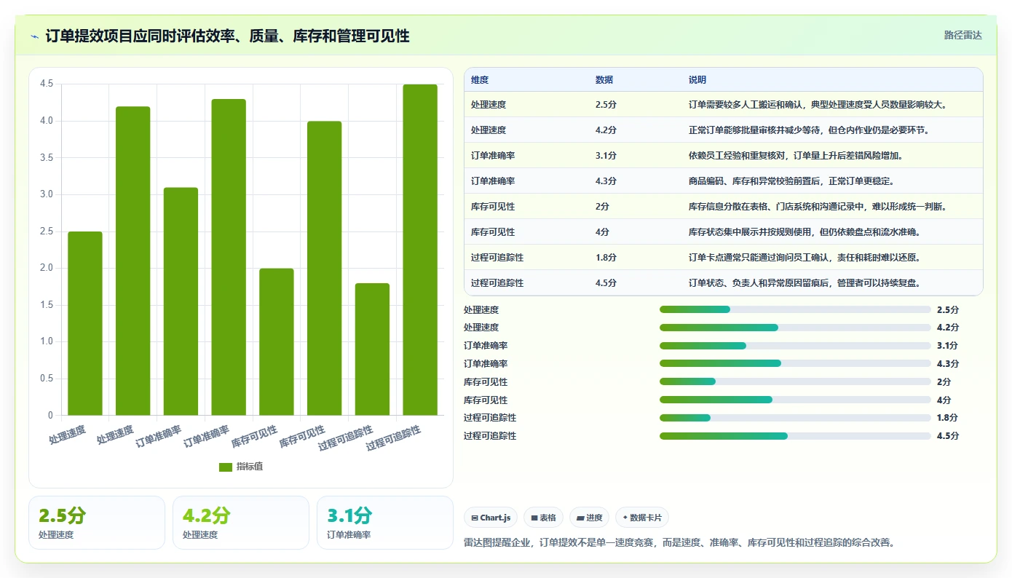This screenshot has height=578, width=1012.
Task: Click the 维度 column header
Action: [480, 80]
